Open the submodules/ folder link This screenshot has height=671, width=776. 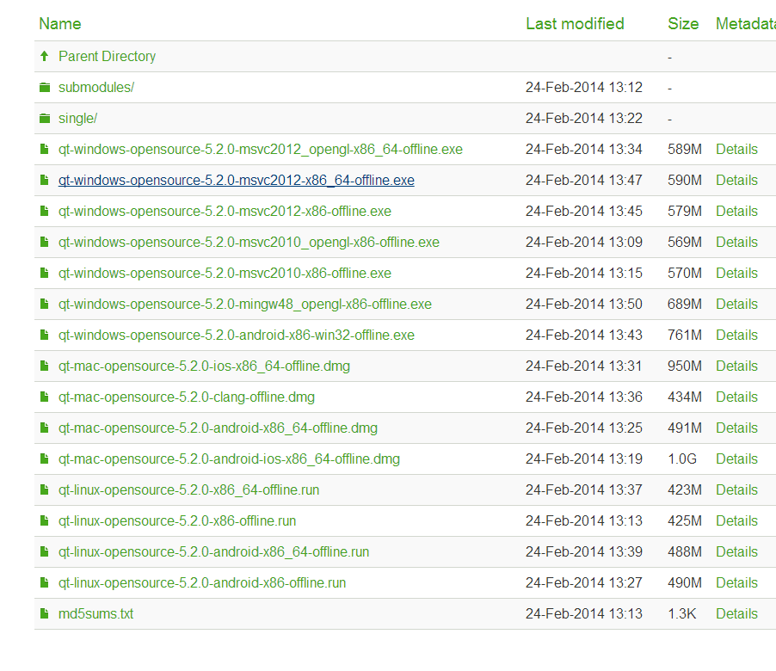96,88
